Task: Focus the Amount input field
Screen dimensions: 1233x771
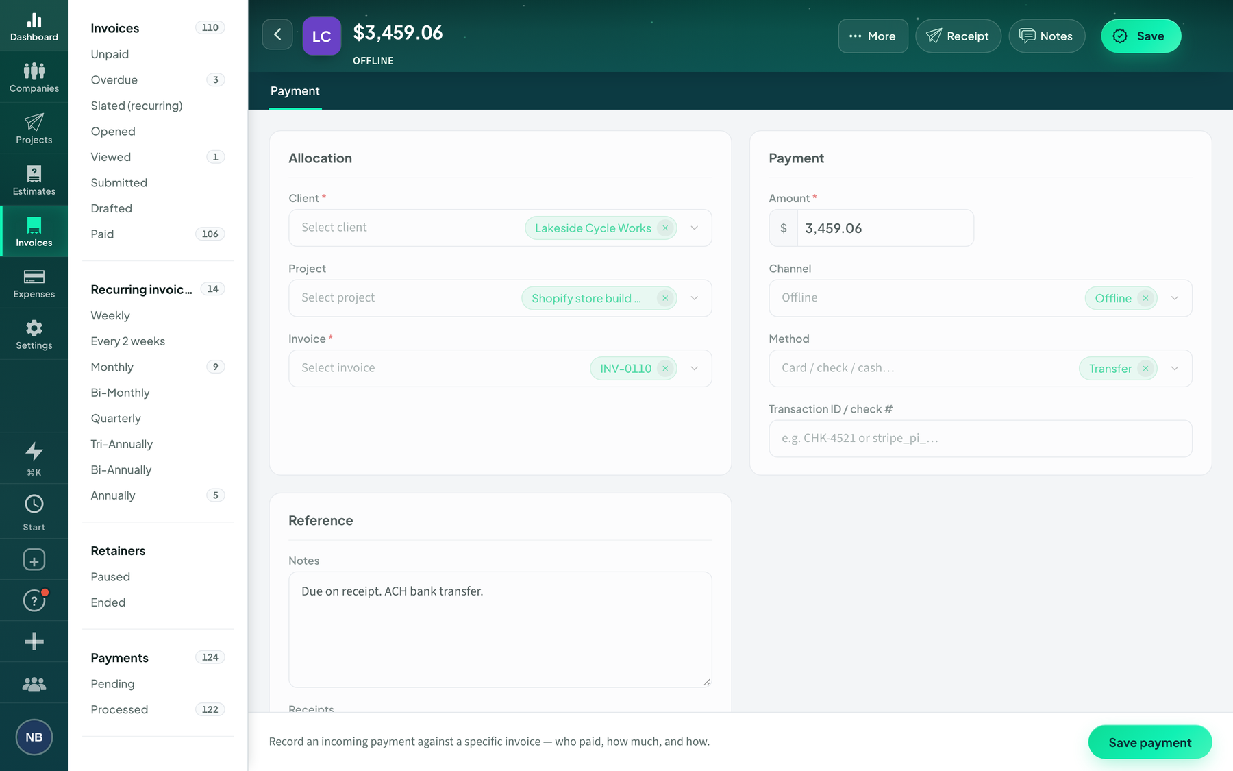Action: click(x=885, y=228)
